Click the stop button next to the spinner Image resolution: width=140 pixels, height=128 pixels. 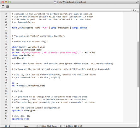40,126
